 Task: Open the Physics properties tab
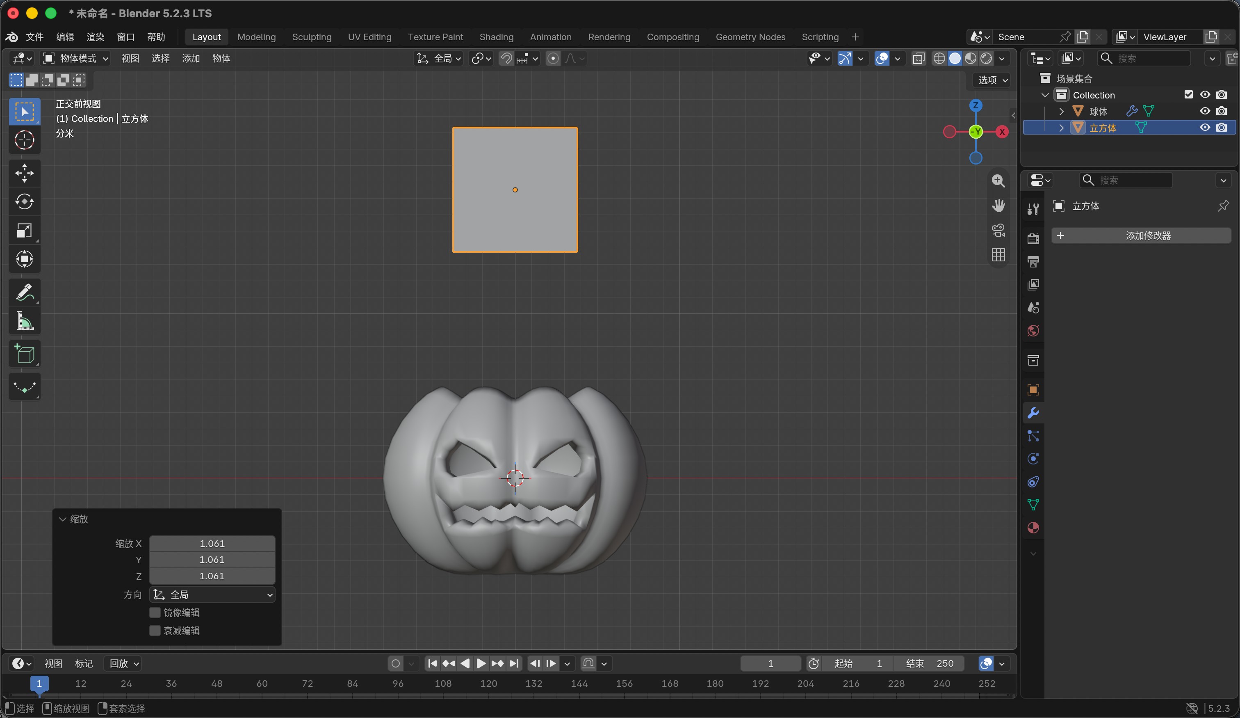point(1033,458)
